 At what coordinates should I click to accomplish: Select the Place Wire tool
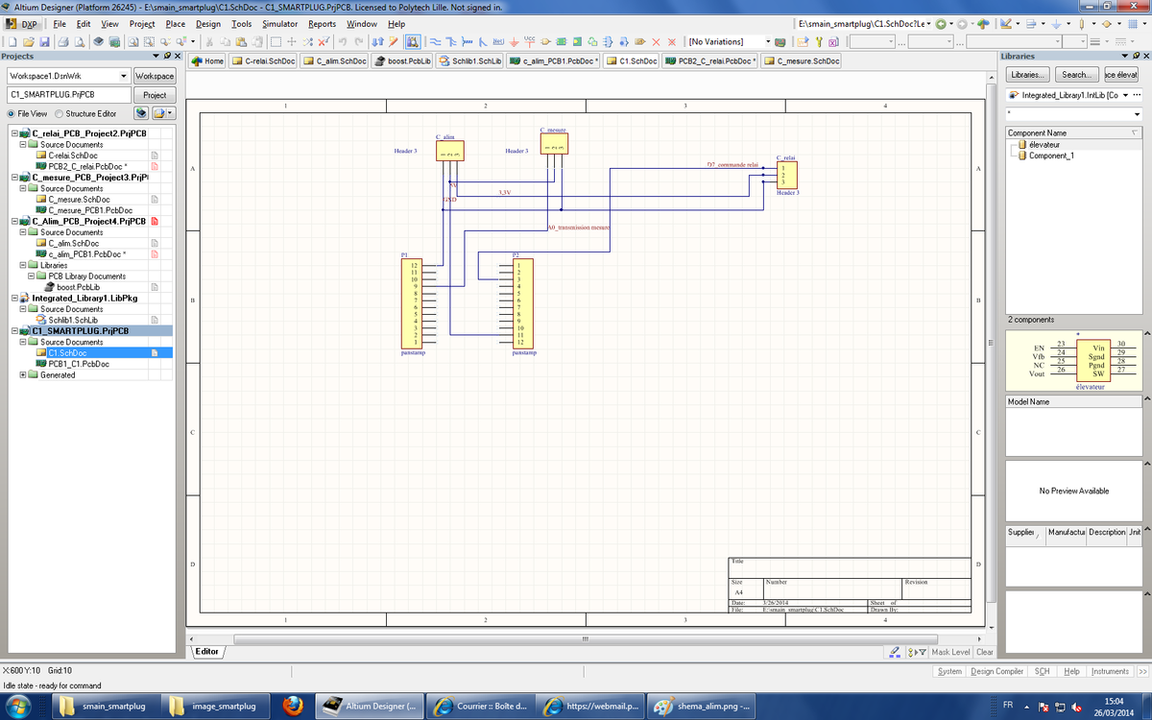pyautogui.click(x=435, y=42)
